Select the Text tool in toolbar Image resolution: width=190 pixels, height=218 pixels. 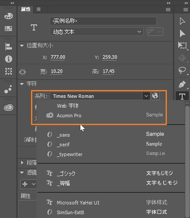[x=182, y=96]
